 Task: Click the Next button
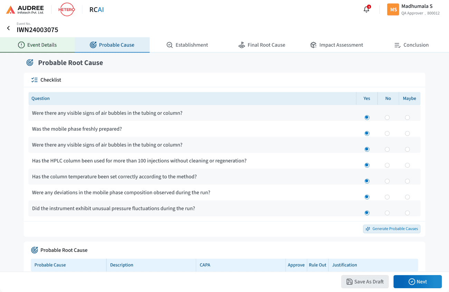[x=418, y=282]
